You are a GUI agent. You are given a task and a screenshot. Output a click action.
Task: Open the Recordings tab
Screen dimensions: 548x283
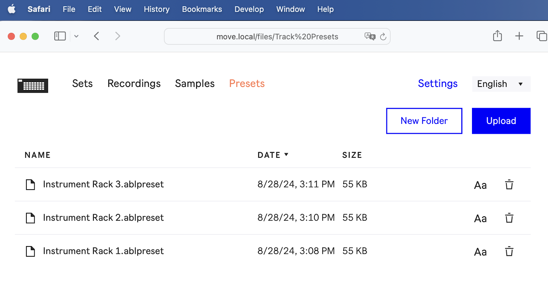click(134, 83)
